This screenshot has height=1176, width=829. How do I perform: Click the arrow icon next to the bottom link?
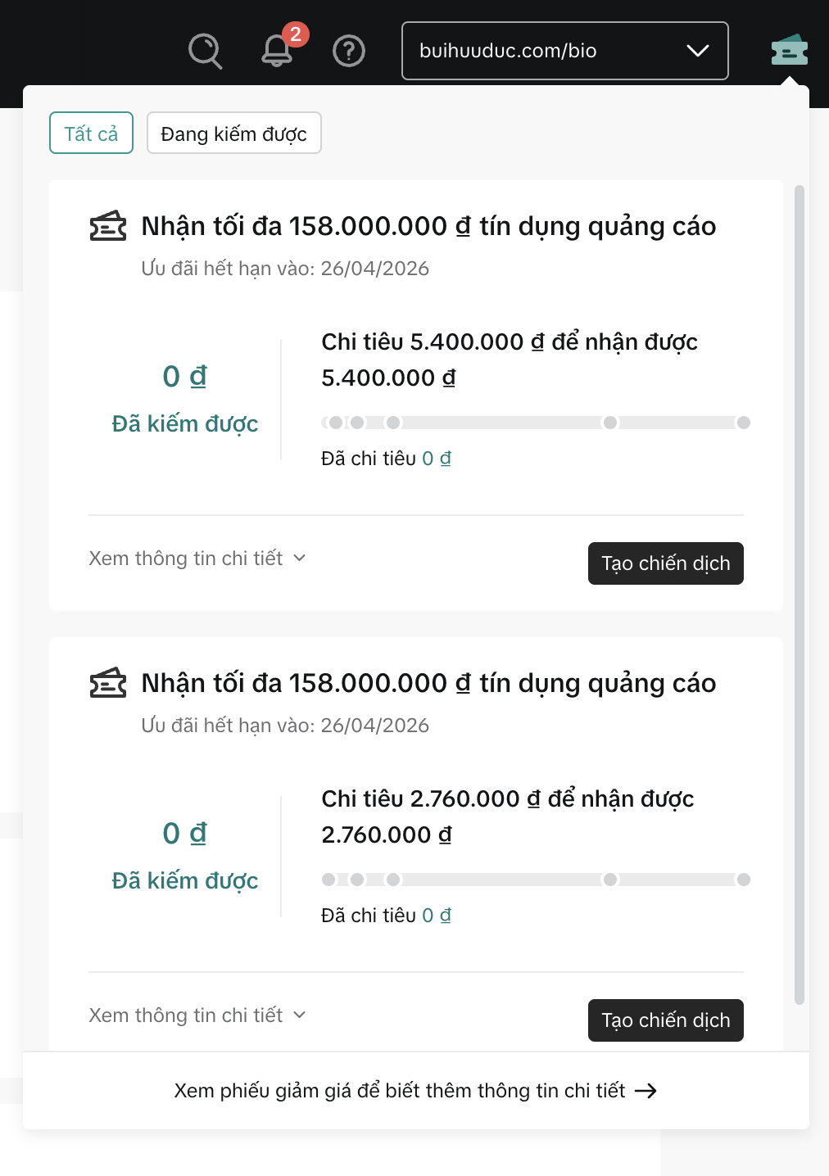pos(647,1090)
